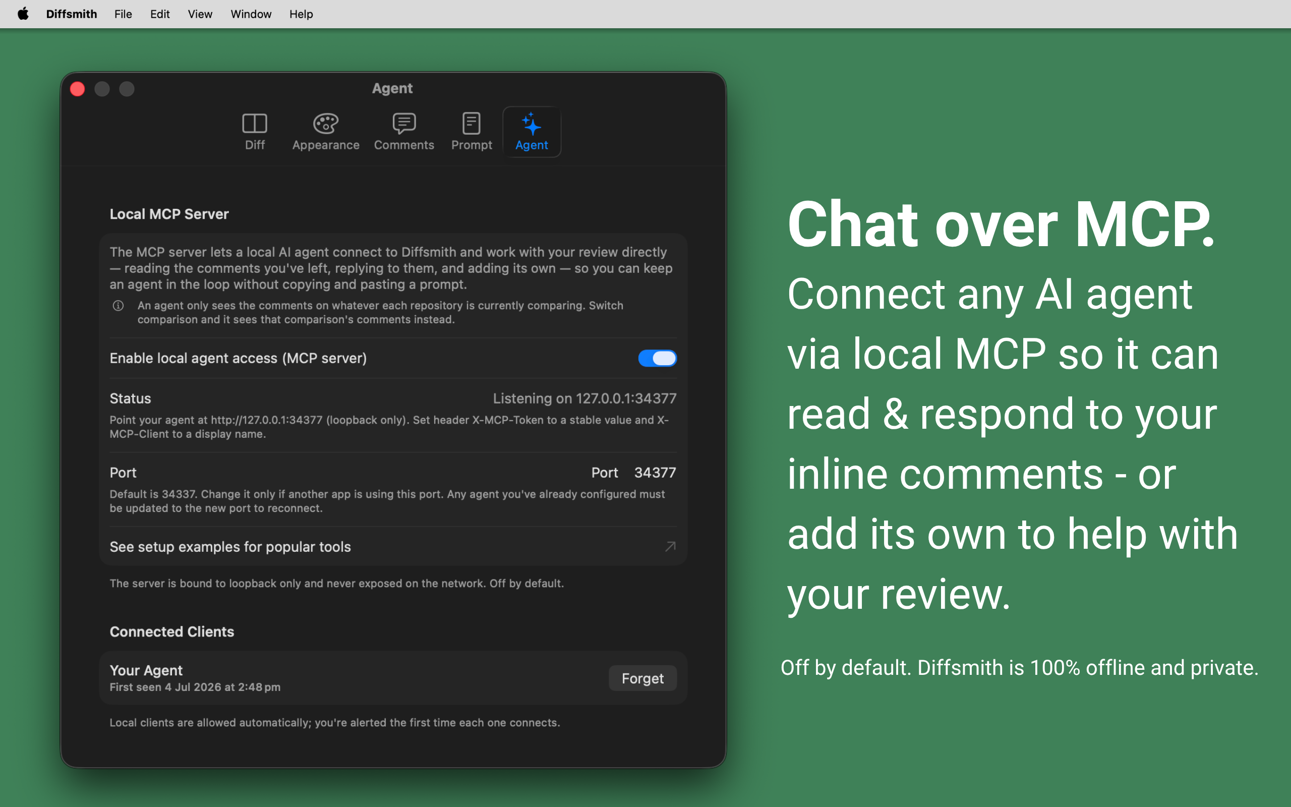The height and width of the screenshot is (807, 1291).
Task: Click the Your Agent client name
Action: [146, 670]
